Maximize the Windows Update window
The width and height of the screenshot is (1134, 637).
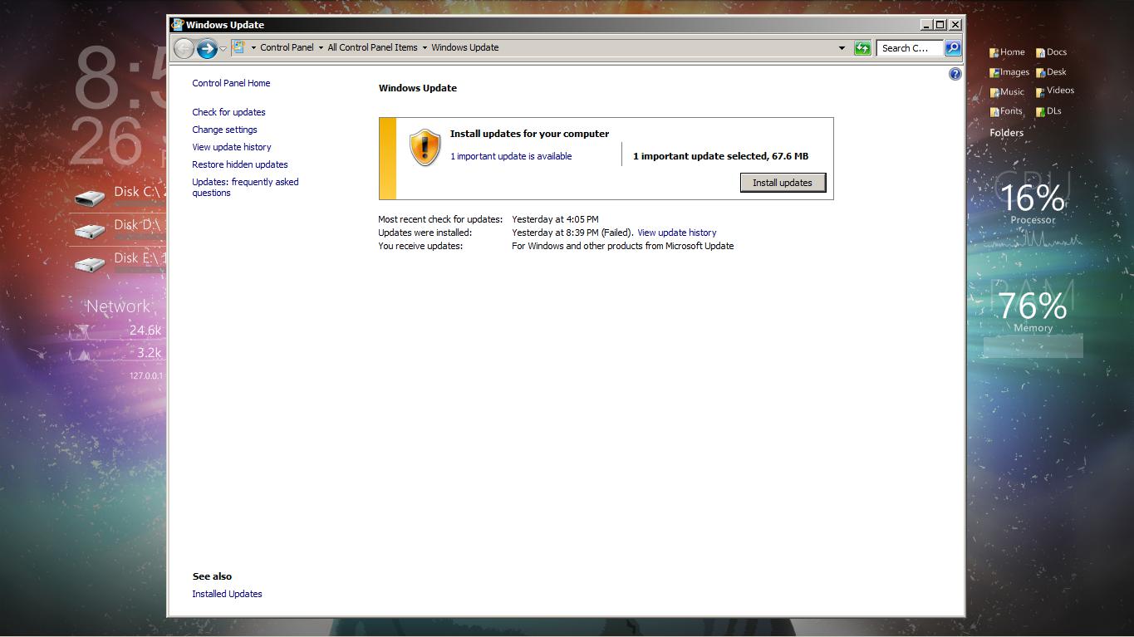[940, 25]
